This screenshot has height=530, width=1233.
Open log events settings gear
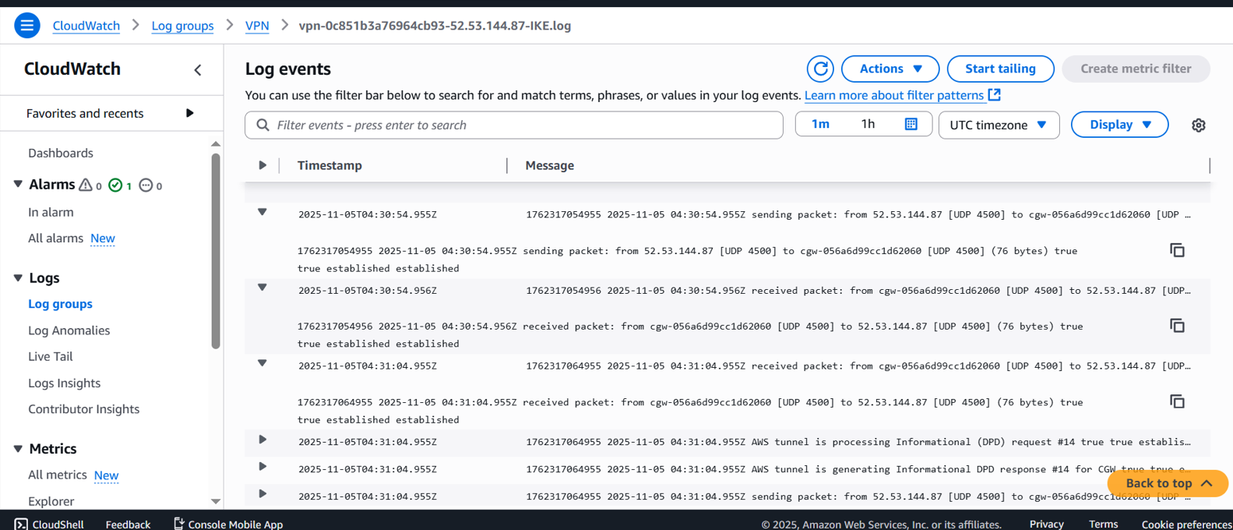click(x=1198, y=125)
